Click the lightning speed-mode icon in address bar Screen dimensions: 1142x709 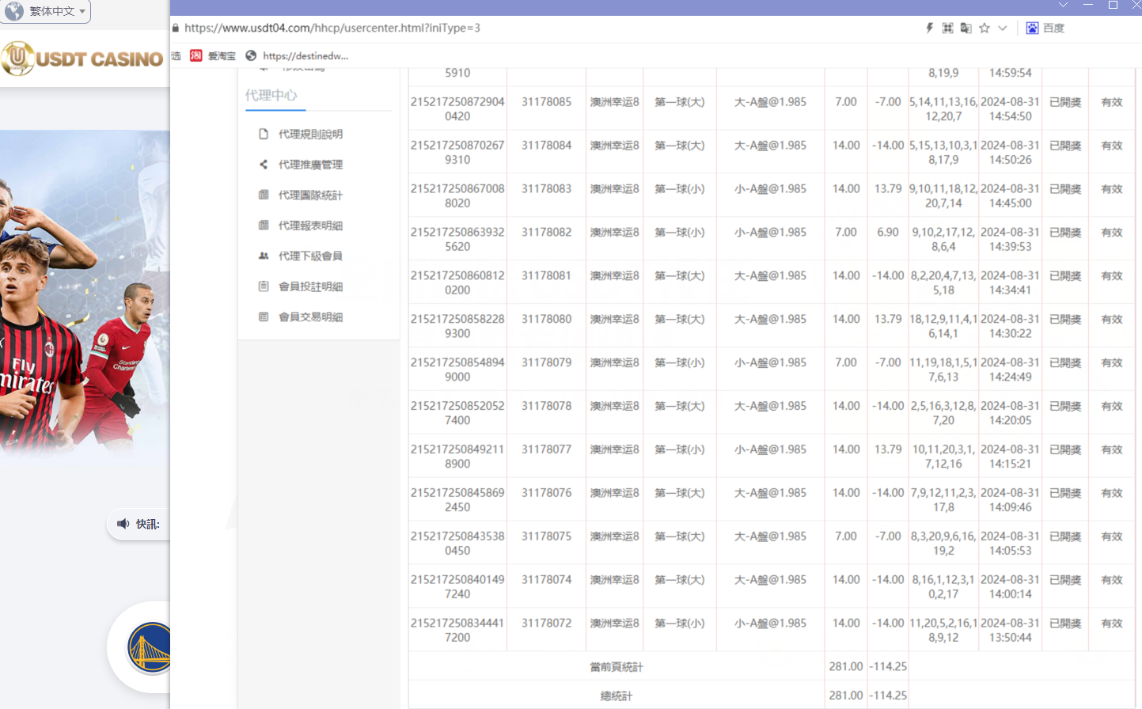[x=929, y=28]
